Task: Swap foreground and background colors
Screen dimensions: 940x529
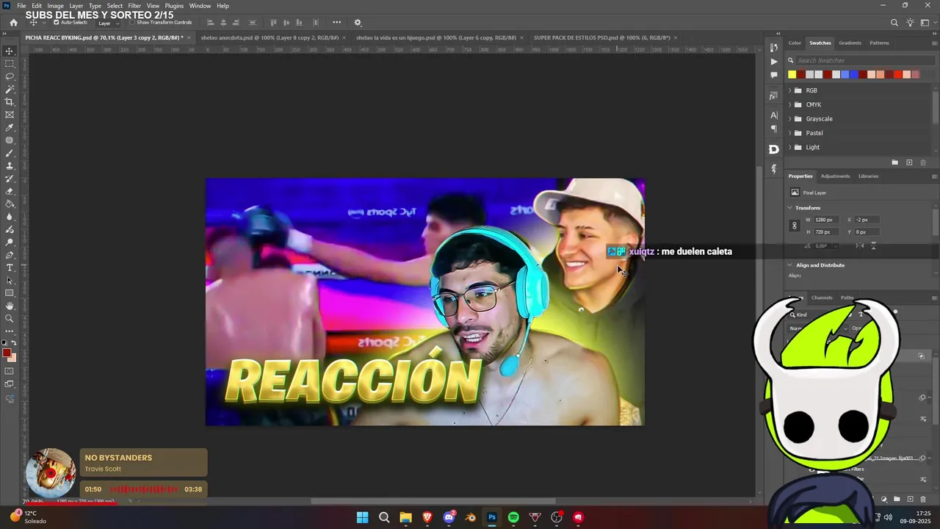Action: [x=14, y=343]
